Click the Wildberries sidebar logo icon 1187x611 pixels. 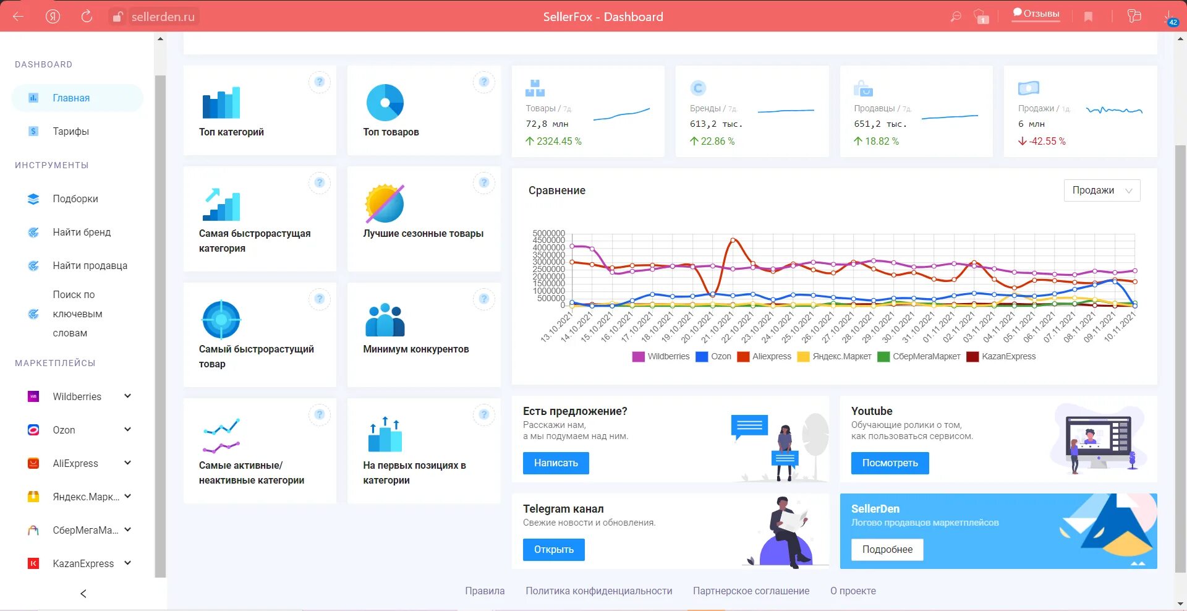pos(33,396)
